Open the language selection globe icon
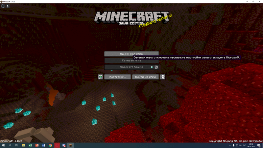The height and width of the screenshot is (148, 263). pyautogui.click(x=101, y=77)
